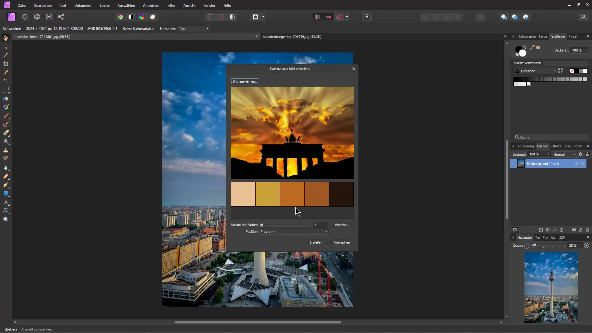Select the Healing Brush bandage tool

pyautogui.click(x=6, y=176)
